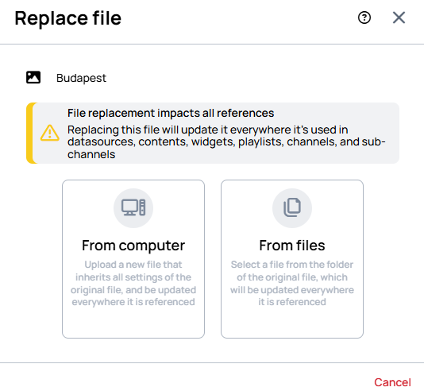Click the Replace file dialog title
This screenshot has height=391, width=424.
[67, 18]
